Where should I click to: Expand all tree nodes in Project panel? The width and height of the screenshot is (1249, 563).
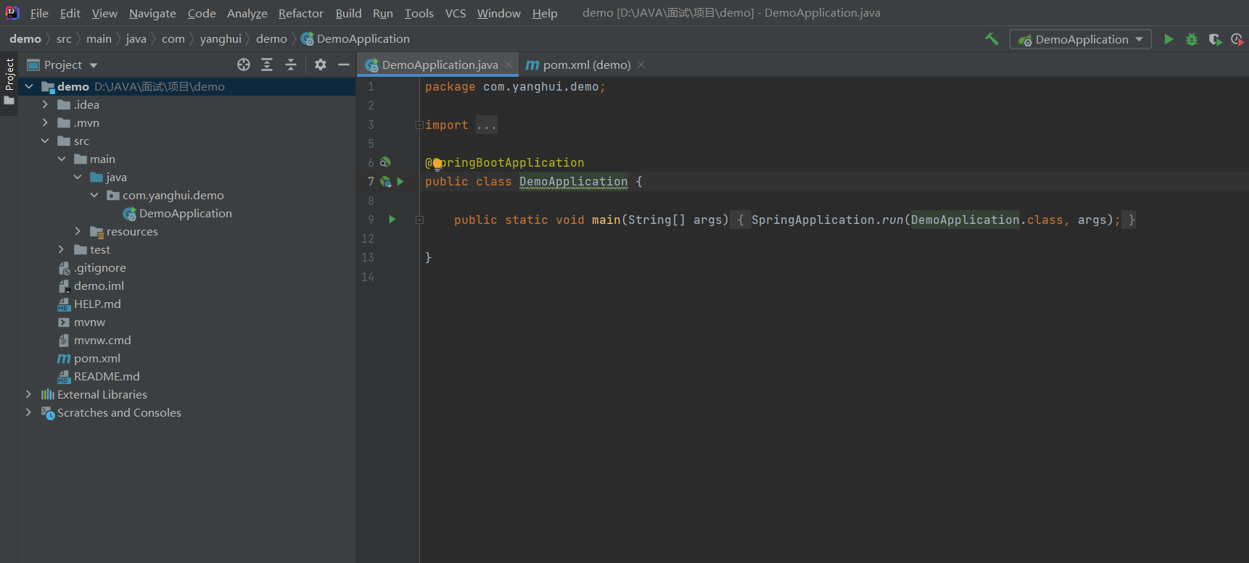(267, 64)
